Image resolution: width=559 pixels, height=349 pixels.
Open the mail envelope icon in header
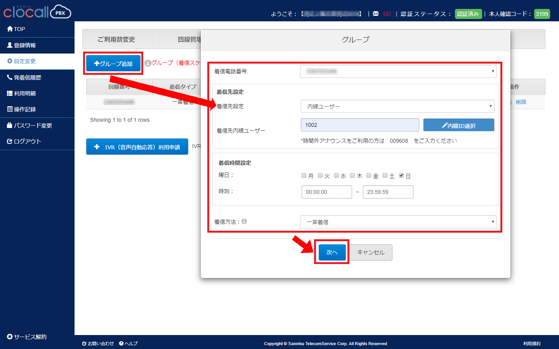(x=376, y=14)
